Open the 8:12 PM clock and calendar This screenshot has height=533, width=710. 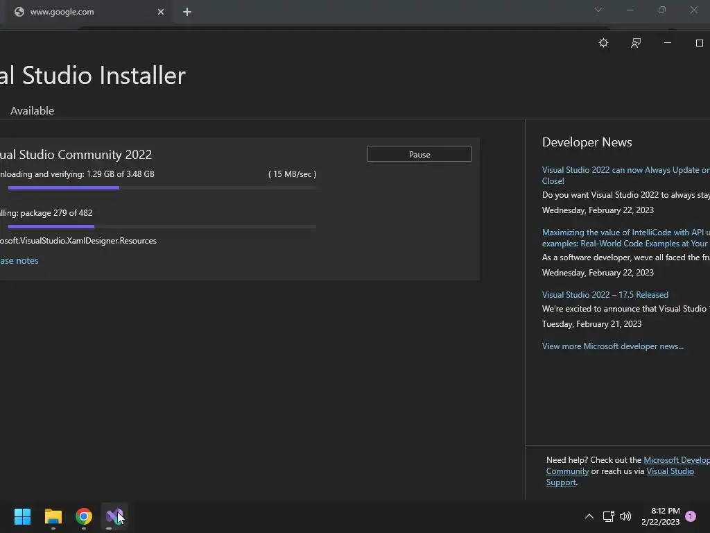point(661,516)
